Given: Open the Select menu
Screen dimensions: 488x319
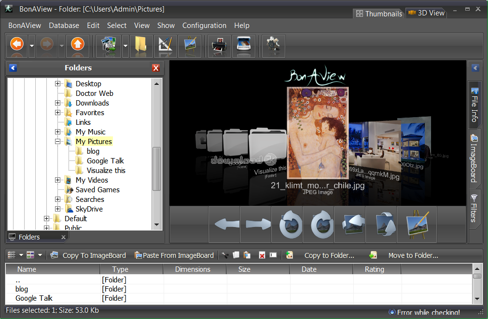Looking at the screenshot, I should [117, 26].
